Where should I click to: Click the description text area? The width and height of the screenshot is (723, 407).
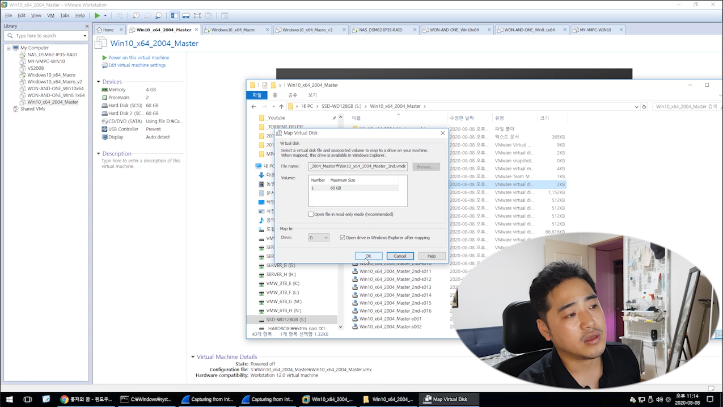141,163
